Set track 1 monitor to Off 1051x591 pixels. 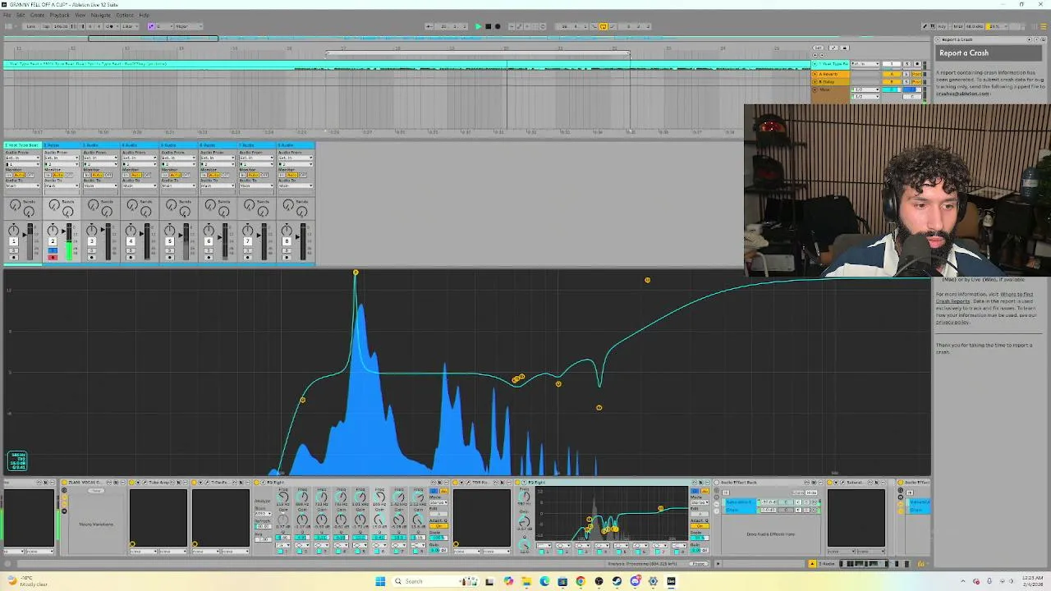point(30,175)
